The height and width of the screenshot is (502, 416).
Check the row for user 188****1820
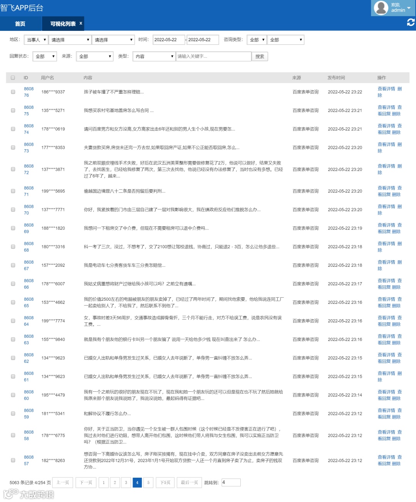tap(13, 228)
